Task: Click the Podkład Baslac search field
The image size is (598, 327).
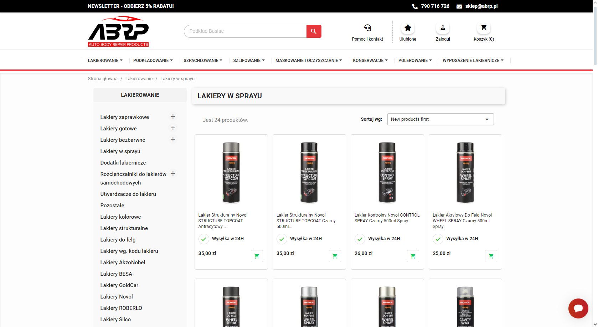Action: click(245, 31)
